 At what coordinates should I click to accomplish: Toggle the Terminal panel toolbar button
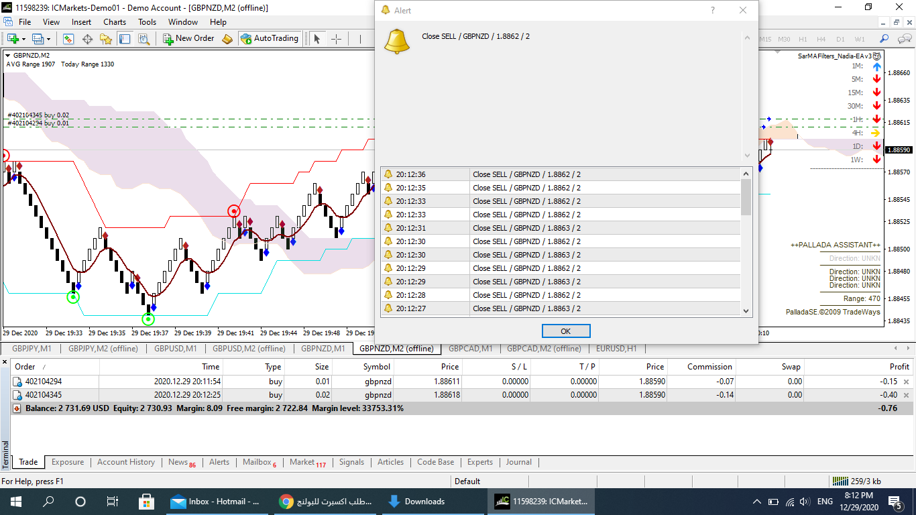click(125, 39)
